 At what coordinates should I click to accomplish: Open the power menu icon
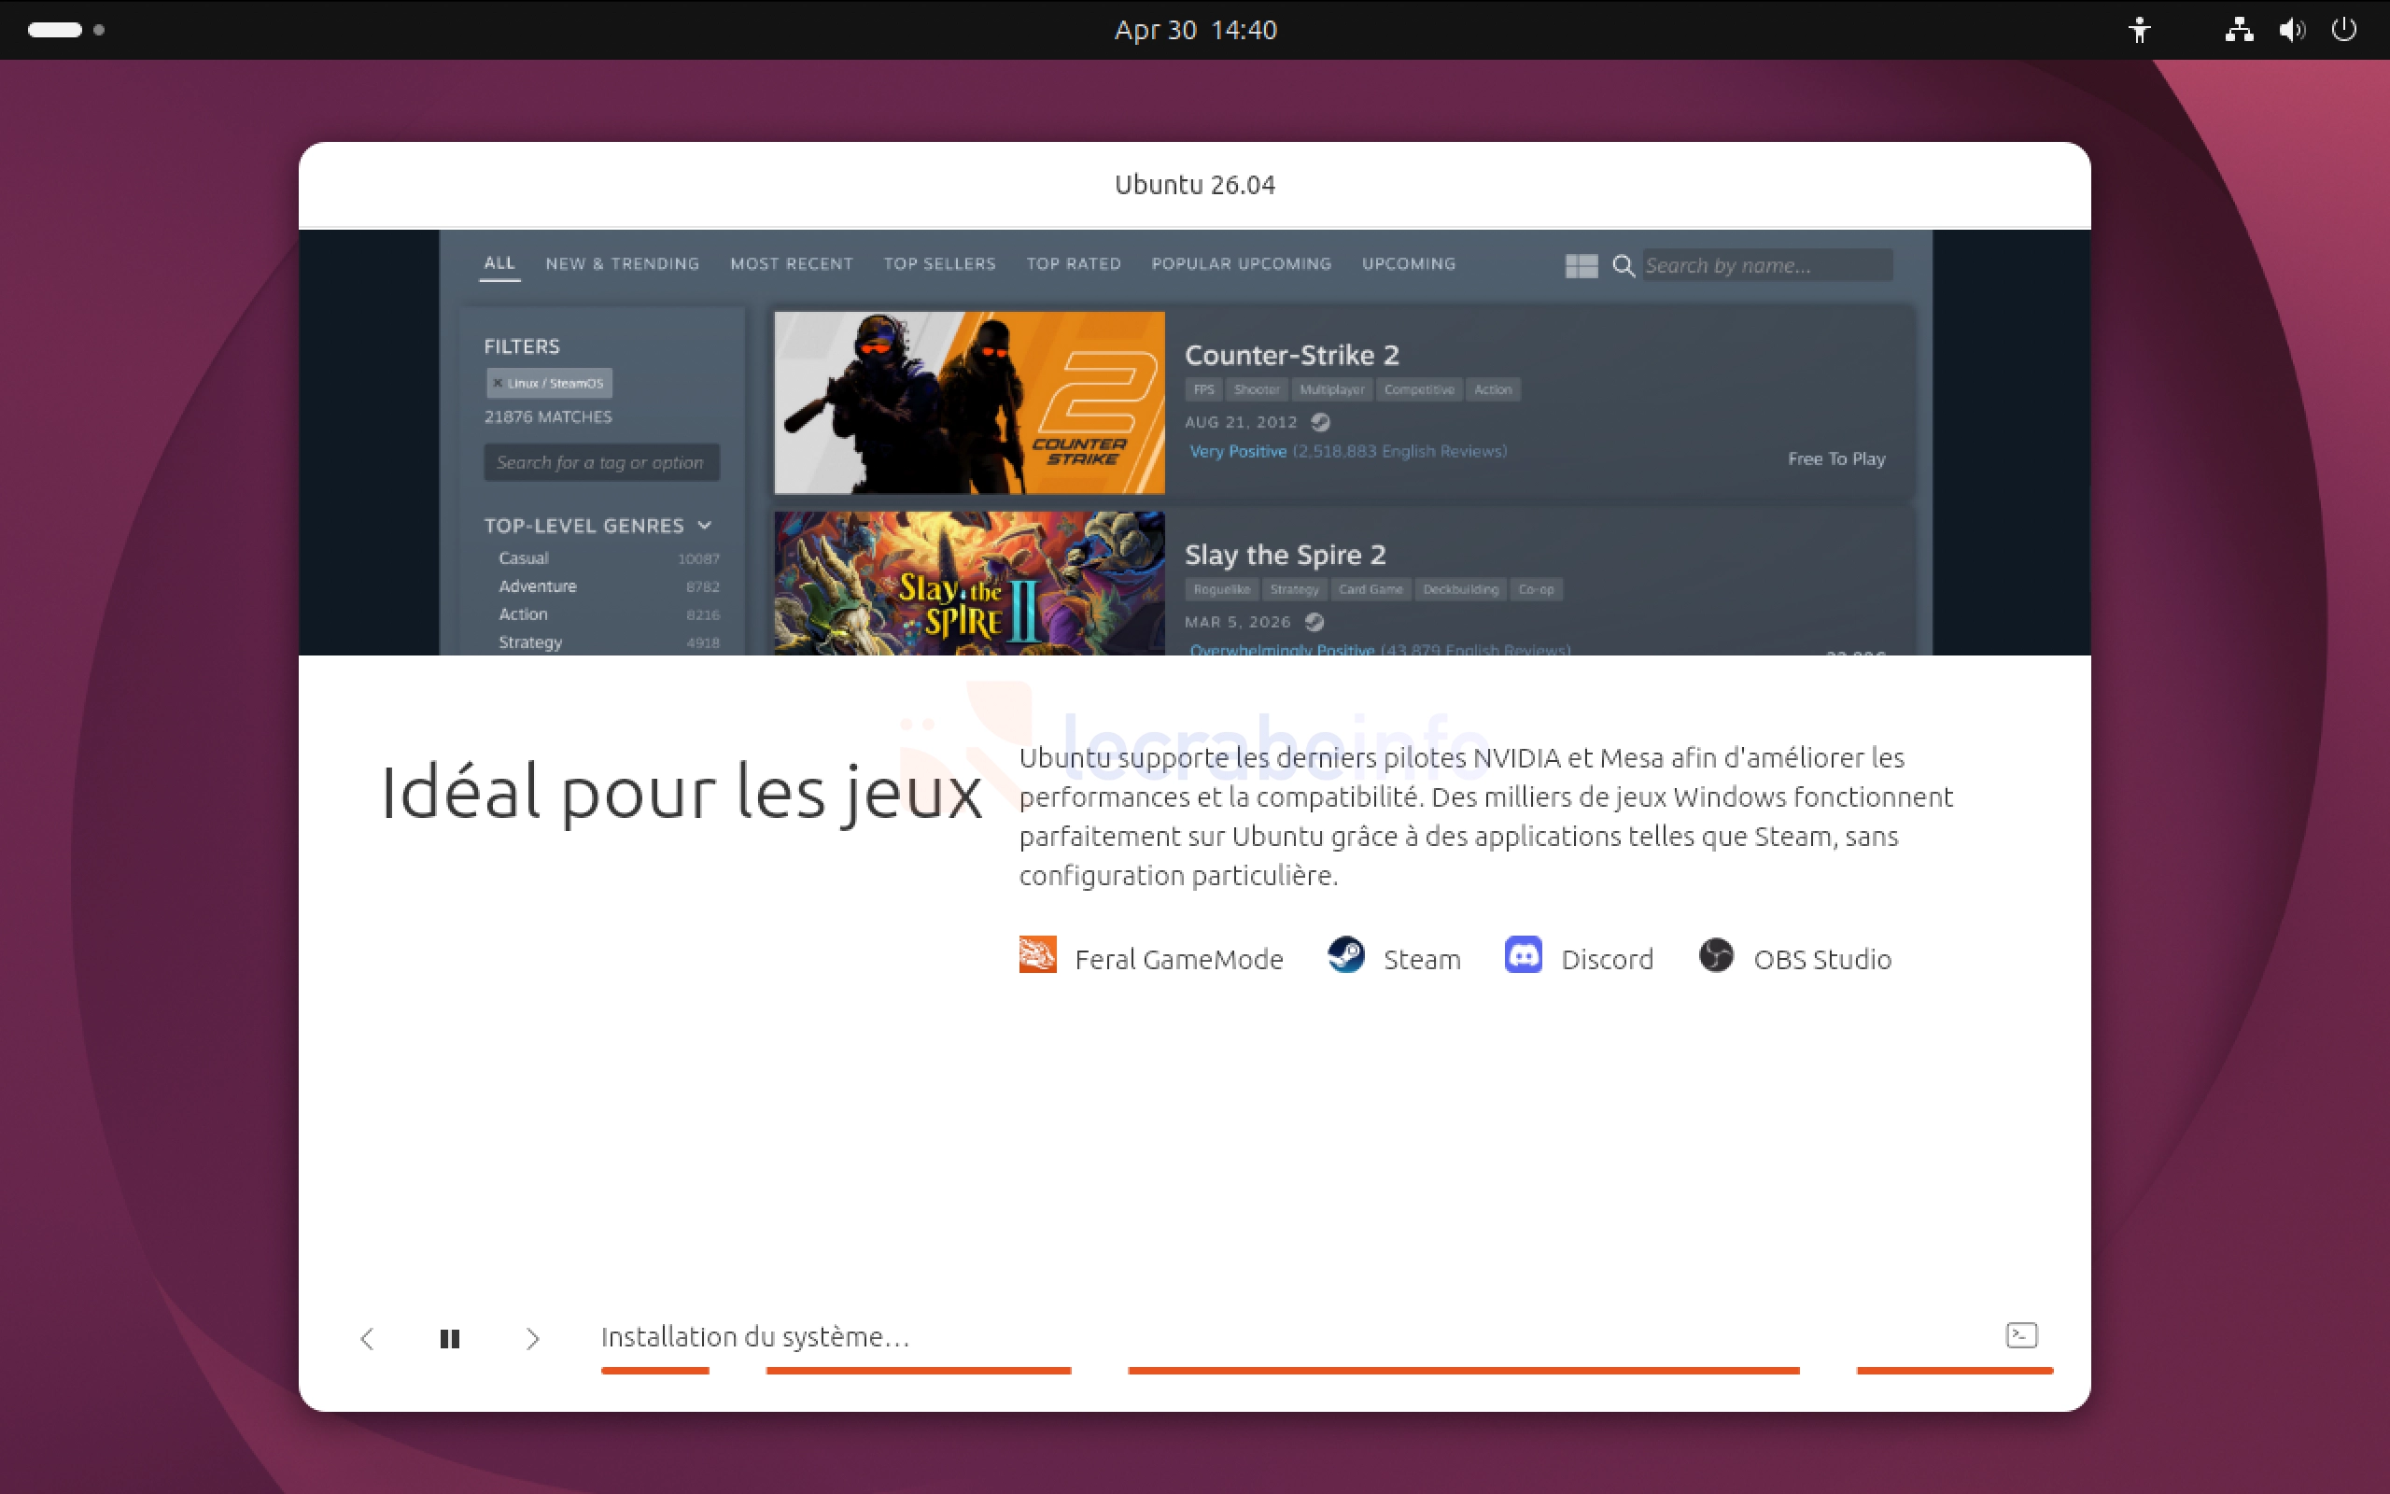click(2343, 30)
